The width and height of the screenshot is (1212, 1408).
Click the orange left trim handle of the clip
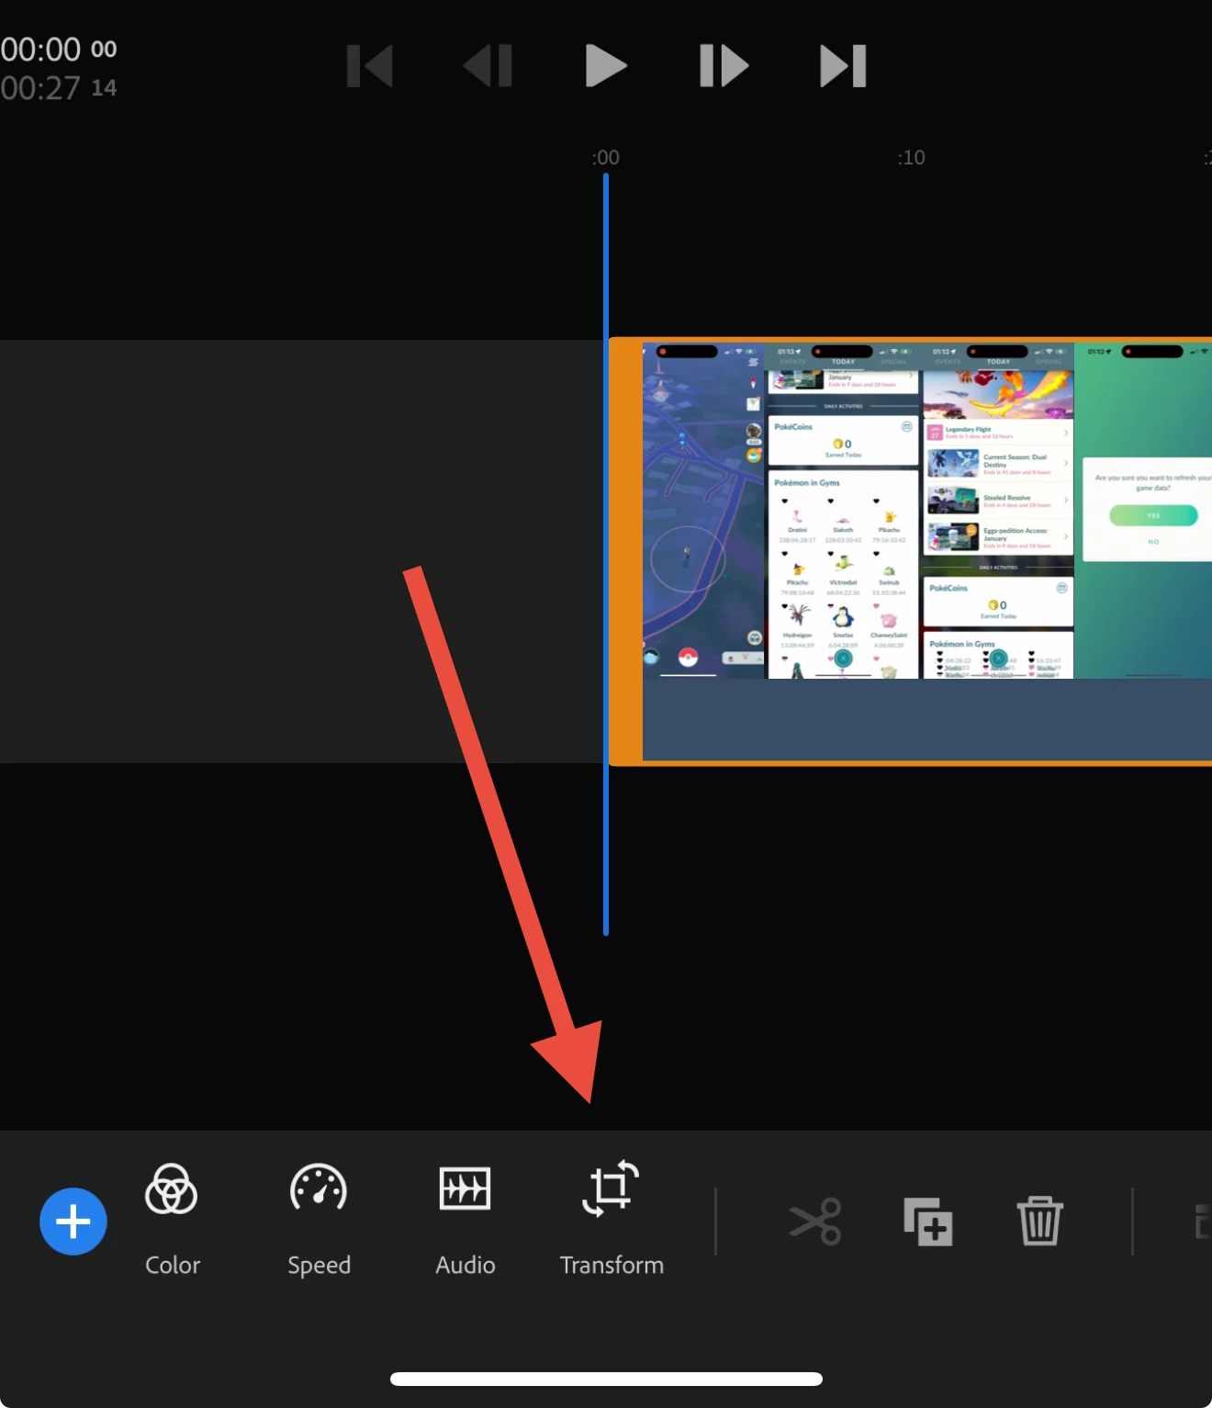click(625, 551)
